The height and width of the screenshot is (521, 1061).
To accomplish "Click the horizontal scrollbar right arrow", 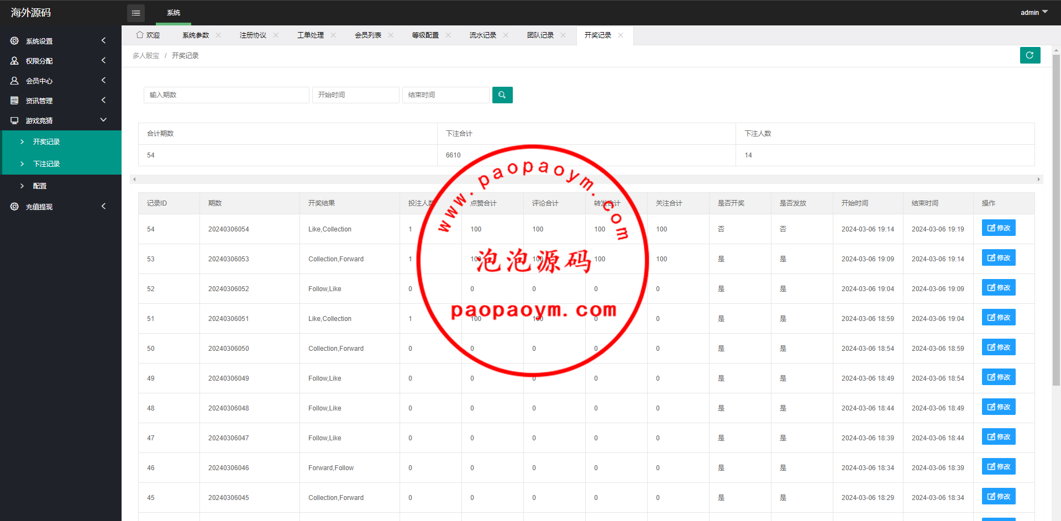I will pyautogui.click(x=1038, y=180).
